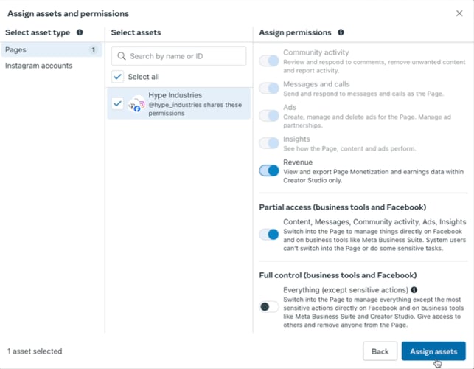Image resolution: width=474 pixels, height=369 pixels.
Task: Click the search magnifier icon
Action: tap(122, 56)
